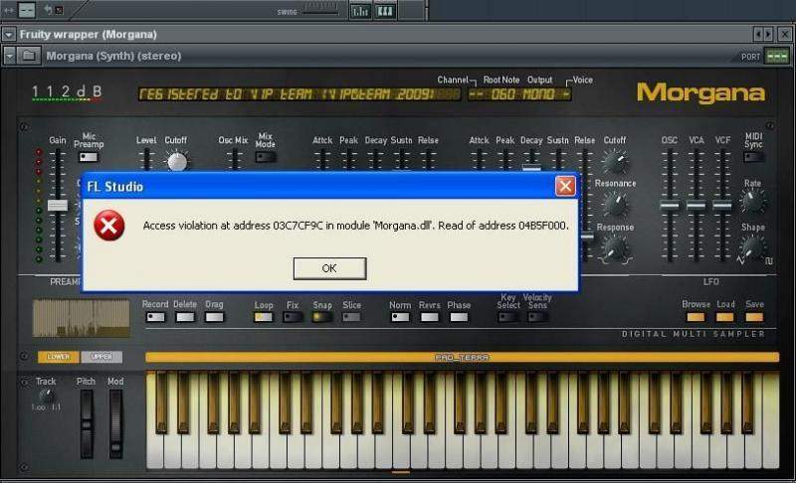Click the LFO Rate knob
Screen dimensions: 796x483
coord(752,201)
